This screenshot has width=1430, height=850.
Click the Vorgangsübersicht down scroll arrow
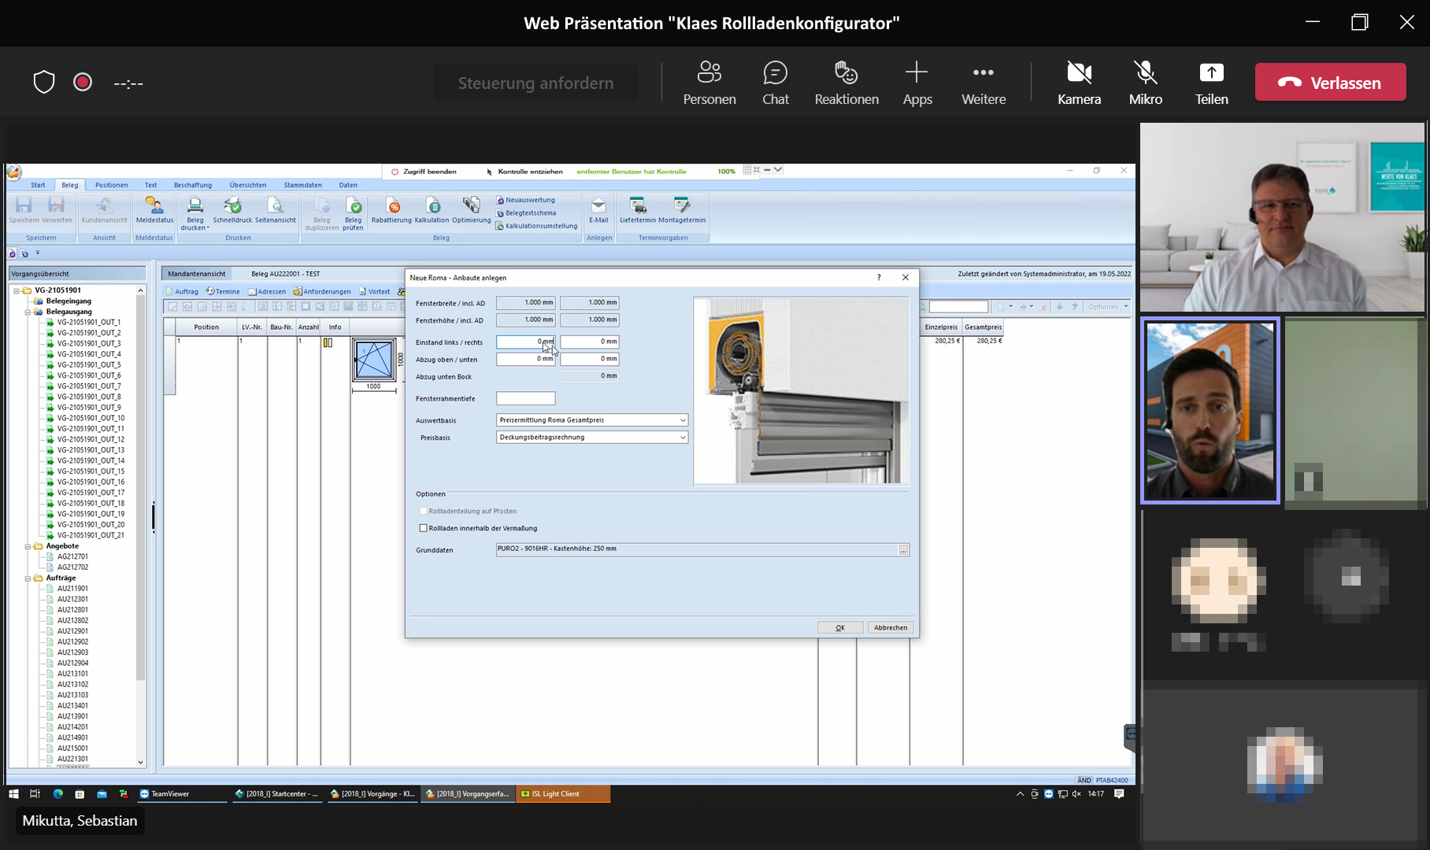pos(141,762)
